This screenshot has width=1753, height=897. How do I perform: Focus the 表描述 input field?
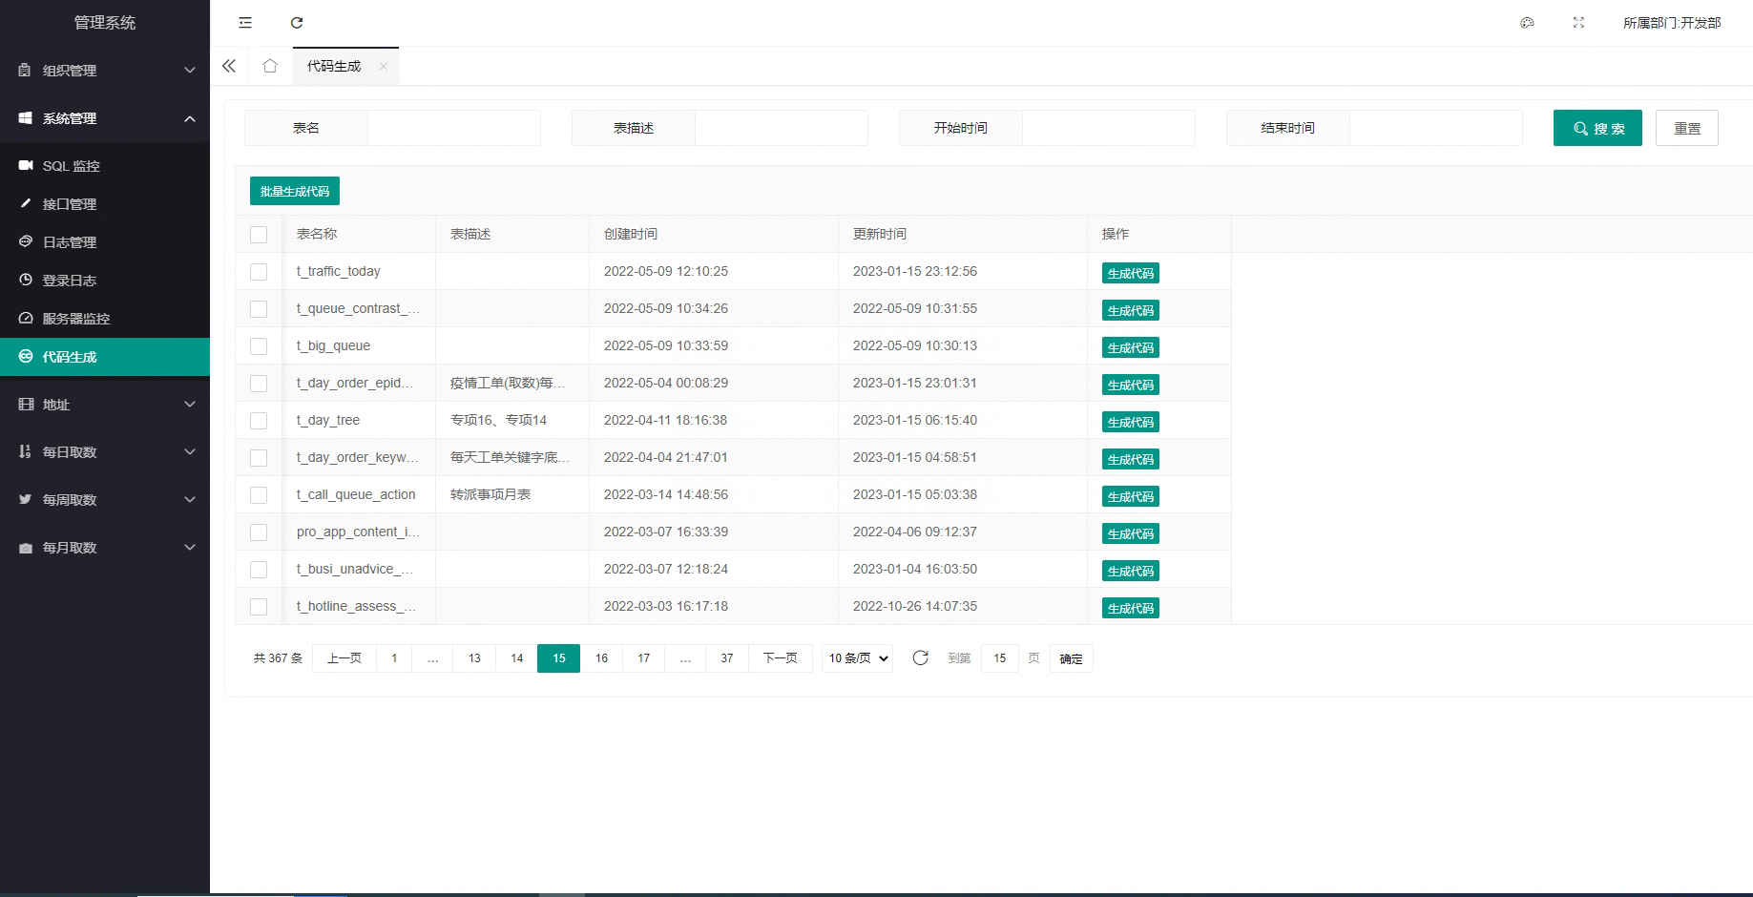[x=782, y=128]
